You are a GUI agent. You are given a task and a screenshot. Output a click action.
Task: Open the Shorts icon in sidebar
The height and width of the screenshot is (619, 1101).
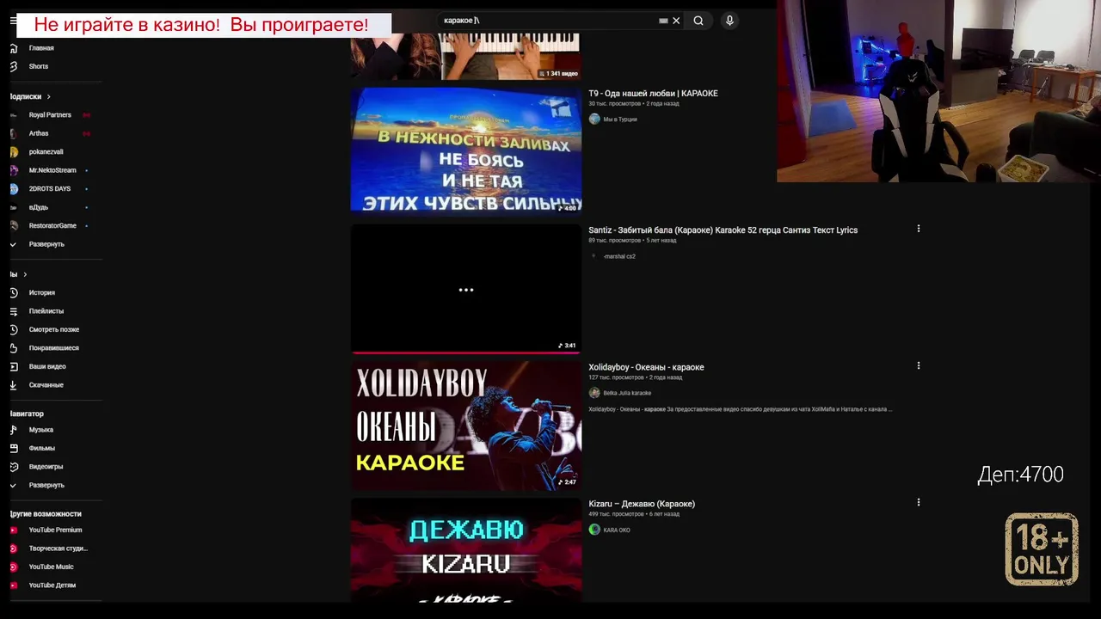coord(13,66)
